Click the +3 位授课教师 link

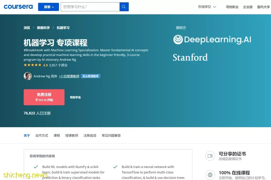click(69, 76)
